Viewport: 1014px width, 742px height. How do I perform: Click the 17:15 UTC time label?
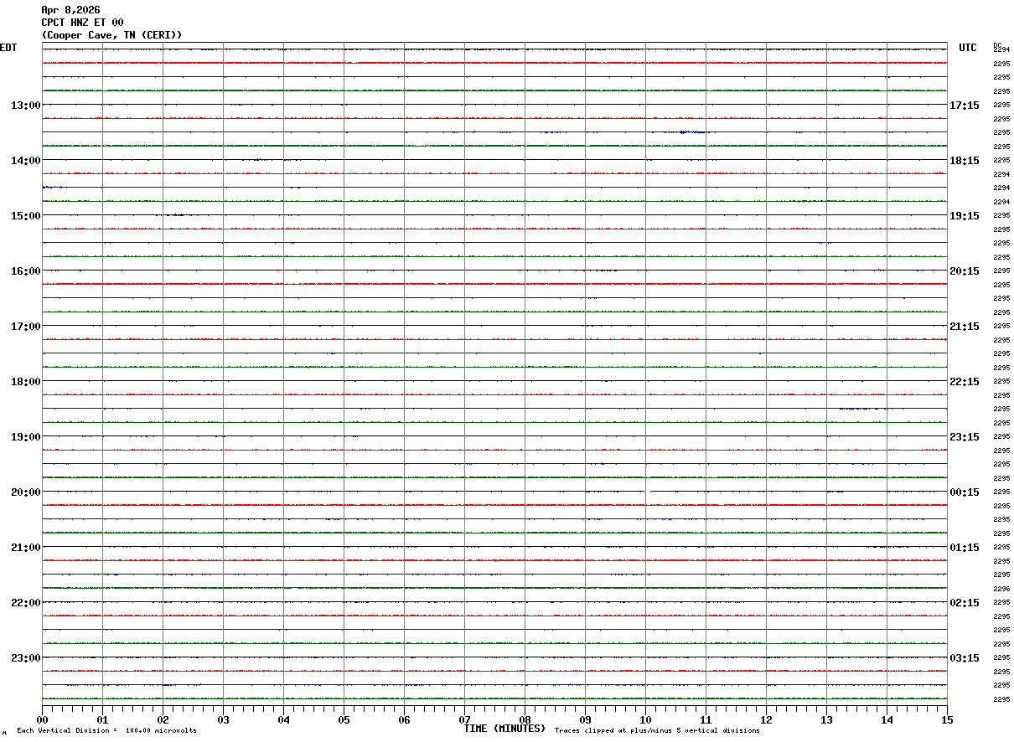pos(965,106)
